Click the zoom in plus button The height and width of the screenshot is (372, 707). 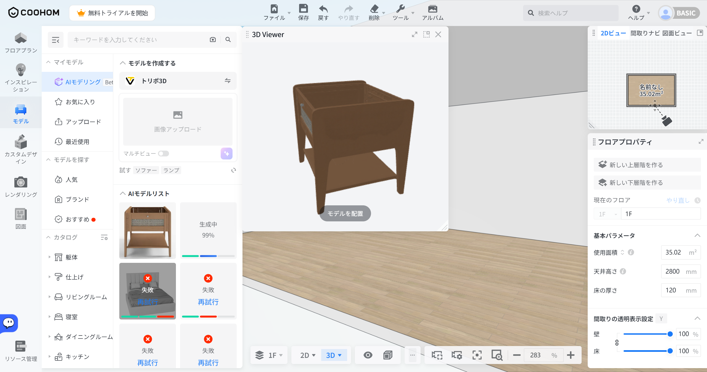pyautogui.click(x=571, y=355)
